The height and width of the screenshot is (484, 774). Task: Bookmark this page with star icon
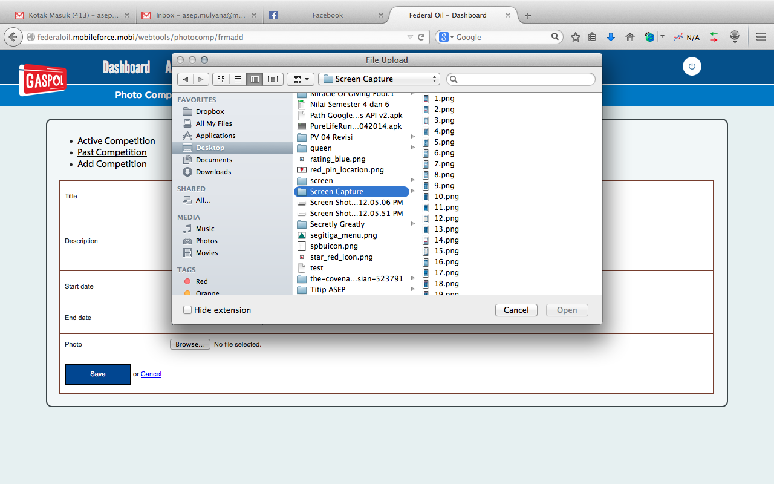tap(575, 37)
